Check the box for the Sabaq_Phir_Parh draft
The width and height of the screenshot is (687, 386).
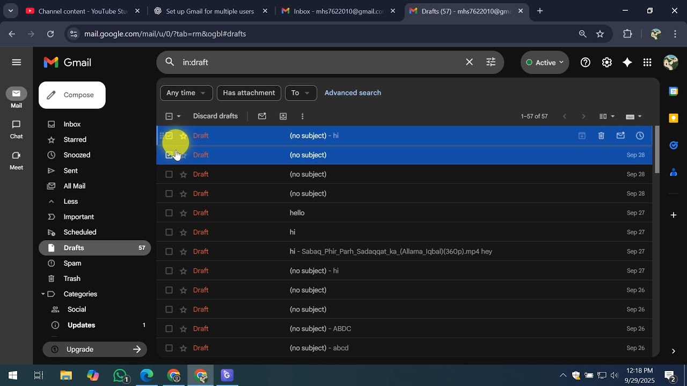click(169, 251)
